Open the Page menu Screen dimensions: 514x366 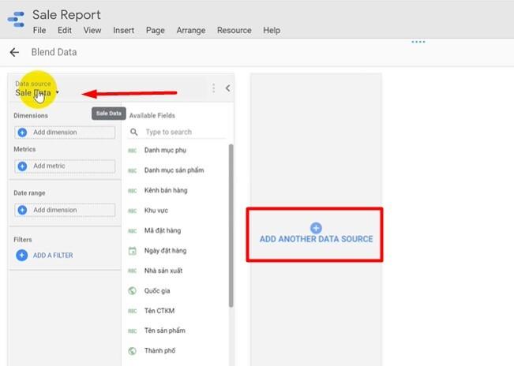click(156, 30)
